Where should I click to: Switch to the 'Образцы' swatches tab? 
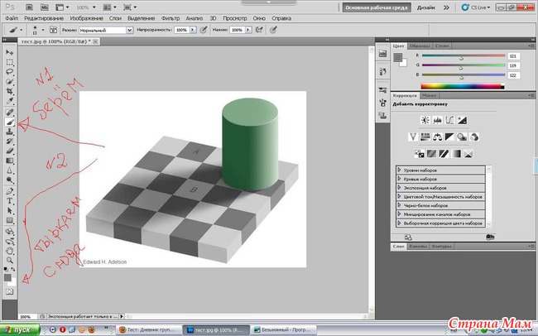pyautogui.click(x=420, y=46)
